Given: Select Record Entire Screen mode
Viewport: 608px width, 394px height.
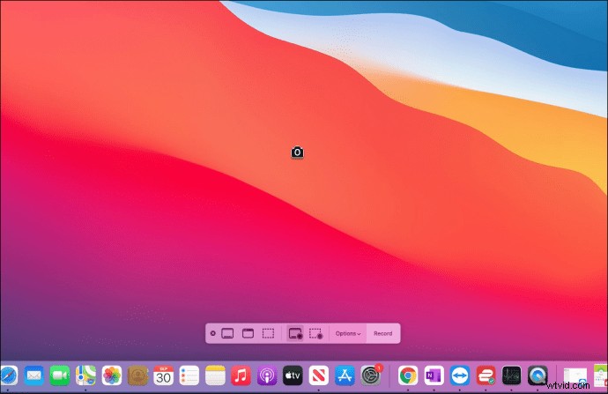Looking at the screenshot, I should coord(295,333).
